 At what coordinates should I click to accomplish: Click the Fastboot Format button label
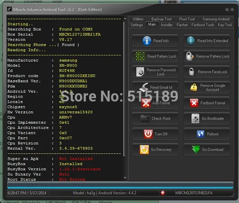(213, 103)
